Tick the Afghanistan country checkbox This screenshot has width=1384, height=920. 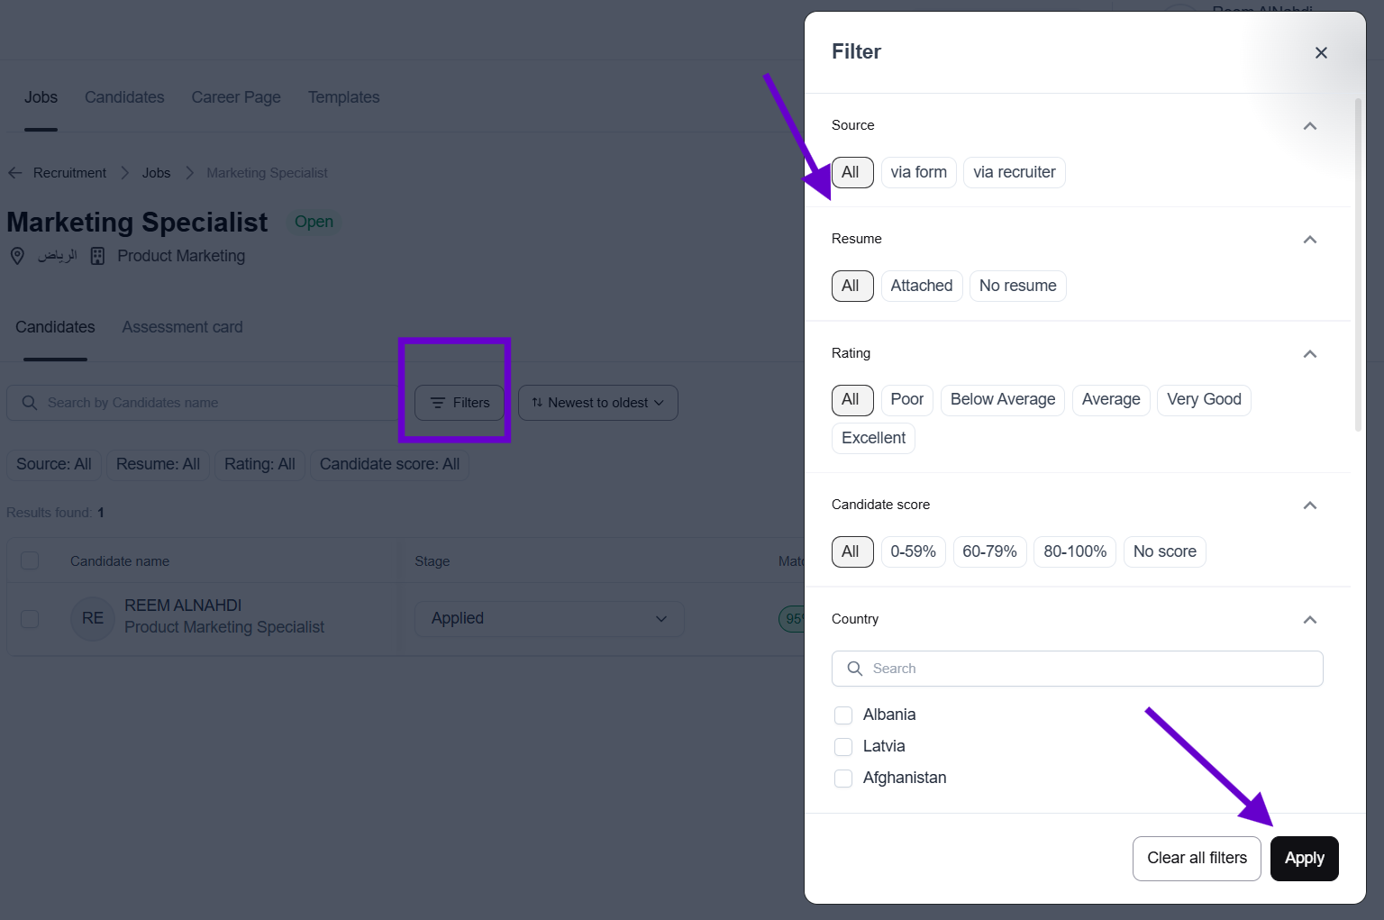click(843, 779)
